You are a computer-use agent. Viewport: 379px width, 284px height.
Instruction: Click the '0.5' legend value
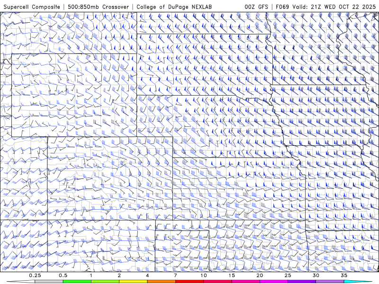point(63,275)
